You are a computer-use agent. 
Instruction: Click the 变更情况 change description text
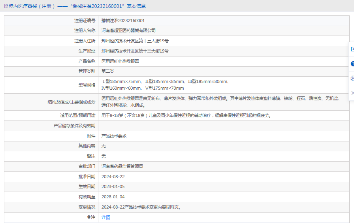click(x=141, y=207)
